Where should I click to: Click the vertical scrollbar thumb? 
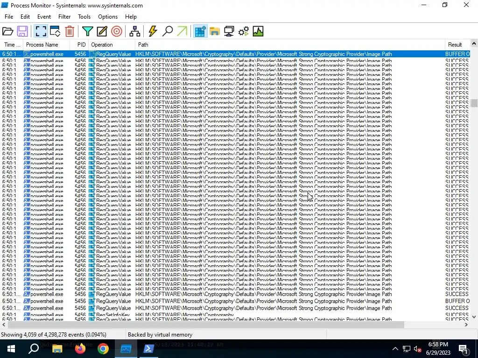pos(474,103)
